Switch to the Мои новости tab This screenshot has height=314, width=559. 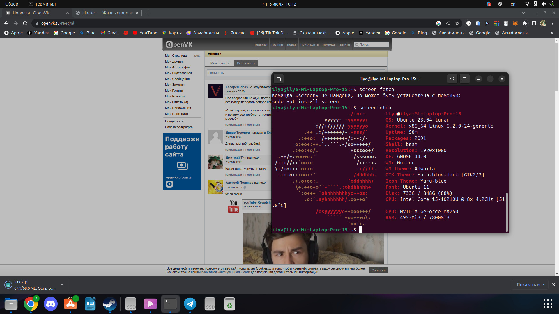220,63
